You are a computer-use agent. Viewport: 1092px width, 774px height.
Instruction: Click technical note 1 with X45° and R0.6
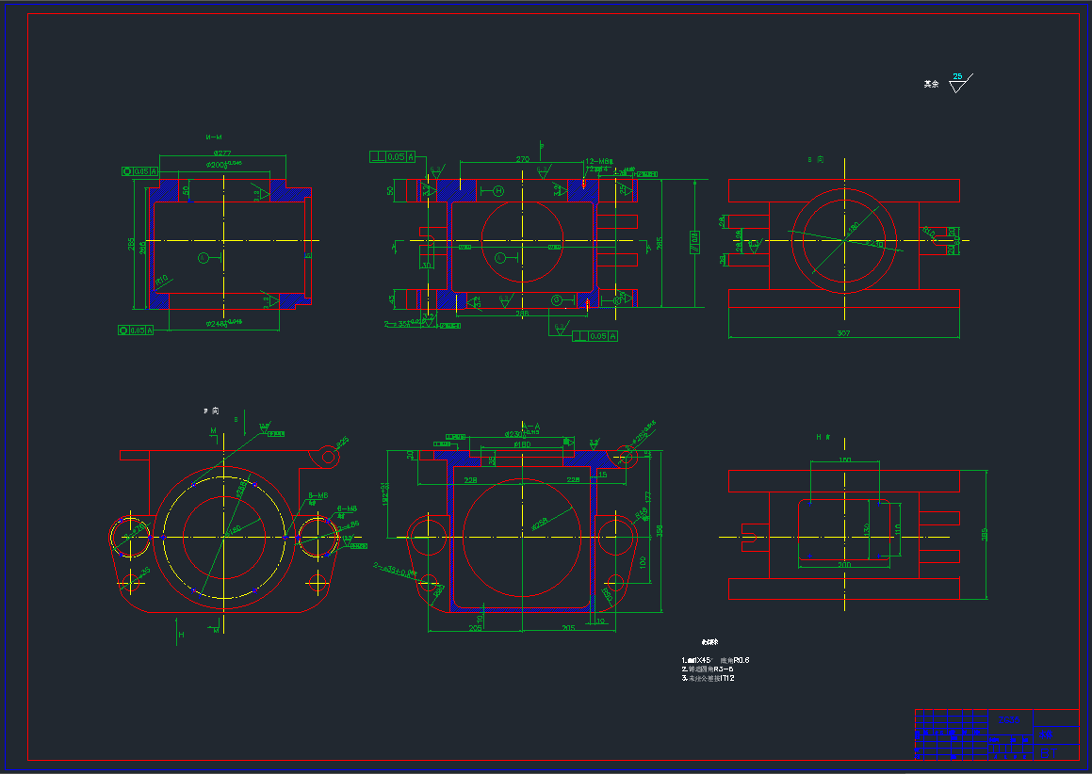(x=715, y=660)
